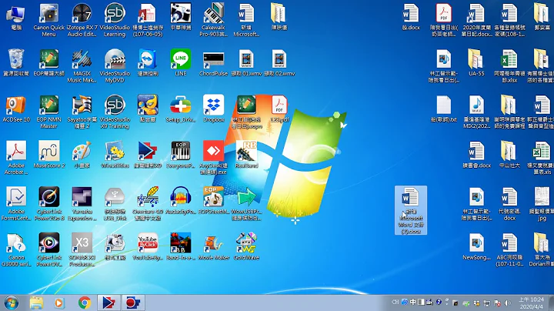Launch Adobe Acrobat
The height and width of the screenshot is (311, 554).
16,158
